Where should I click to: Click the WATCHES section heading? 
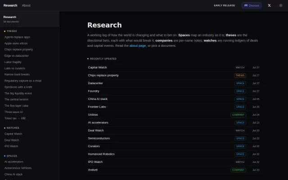[x=13, y=128]
